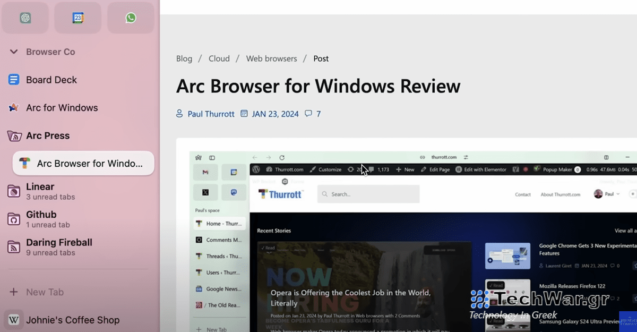This screenshot has height=332, width=637.
Task: Click the Wikipedia icon beside Johnie's Coffee Shop
Action: tap(14, 320)
